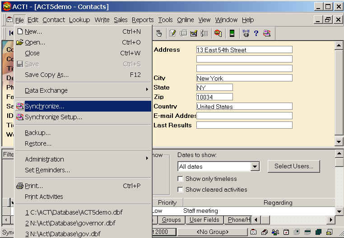The height and width of the screenshot is (238, 344).
Task: Choose Close from the File menu
Action: pyautogui.click(x=83, y=53)
